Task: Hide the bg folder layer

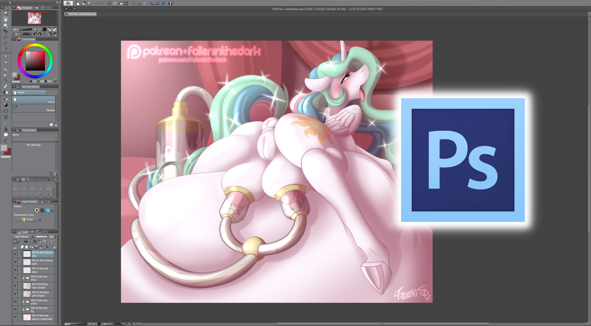Action: pos(15,309)
